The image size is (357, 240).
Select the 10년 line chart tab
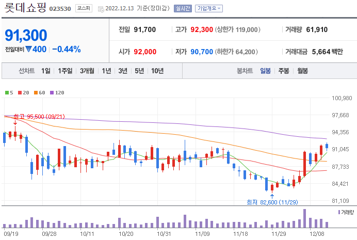click(157, 71)
